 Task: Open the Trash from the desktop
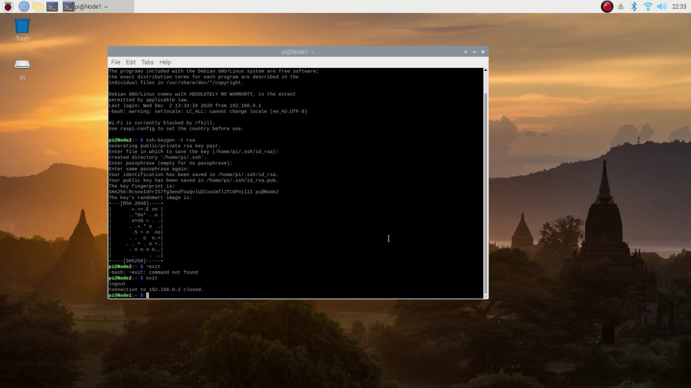coord(22,27)
